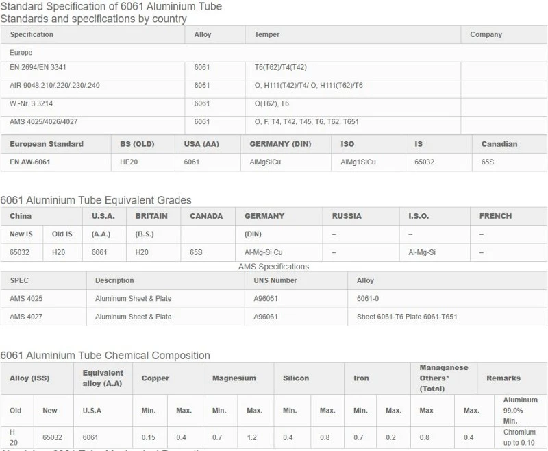Select the "6061 Aluminium Tube Chemical Composition" heading
Screen dimensions: 548x451
pos(105,356)
